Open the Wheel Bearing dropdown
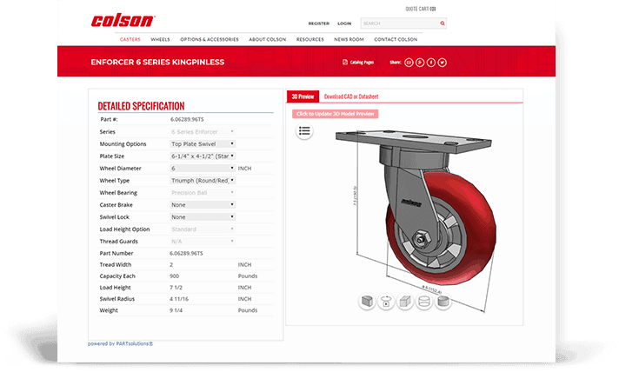 [x=203, y=193]
